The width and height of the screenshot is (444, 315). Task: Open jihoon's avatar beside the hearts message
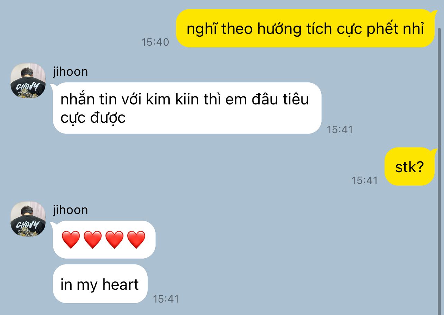[x=28, y=219]
